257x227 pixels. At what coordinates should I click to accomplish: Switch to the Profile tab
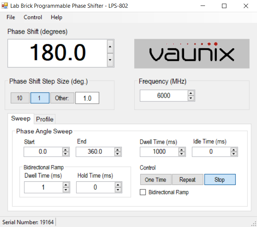click(x=45, y=119)
